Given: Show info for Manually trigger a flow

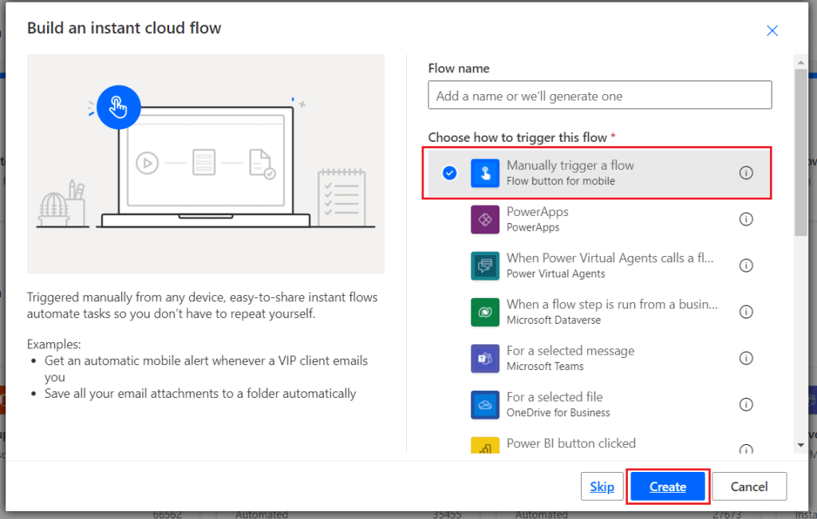Looking at the screenshot, I should (x=746, y=173).
